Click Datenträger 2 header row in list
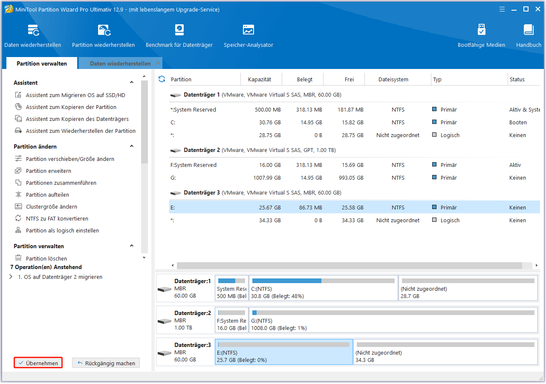This screenshot has width=546, height=384. click(355, 150)
